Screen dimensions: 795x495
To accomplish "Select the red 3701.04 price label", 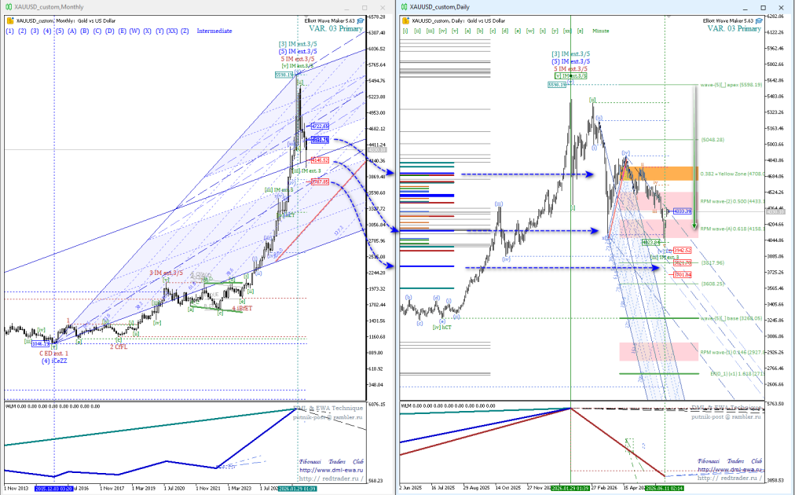I will coord(683,275).
